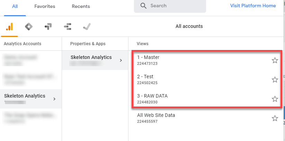Click the Properties & Apps column header
The width and height of the screenshot is (285, 141).
tap(88, 44)
